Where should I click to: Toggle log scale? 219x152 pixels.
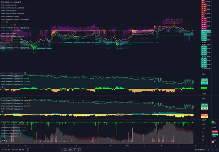pyautogui.click(x=212, y=150)
